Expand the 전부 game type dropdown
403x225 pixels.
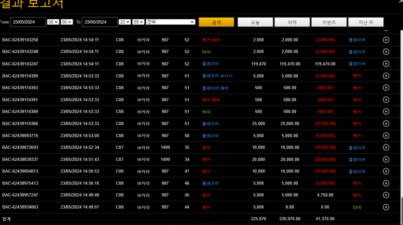(170, 22)
